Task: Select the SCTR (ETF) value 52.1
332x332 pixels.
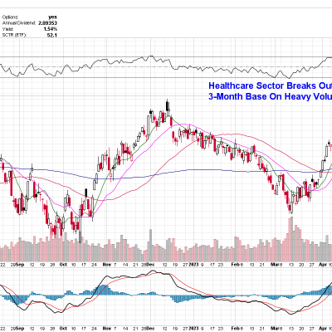Action: 52,35
